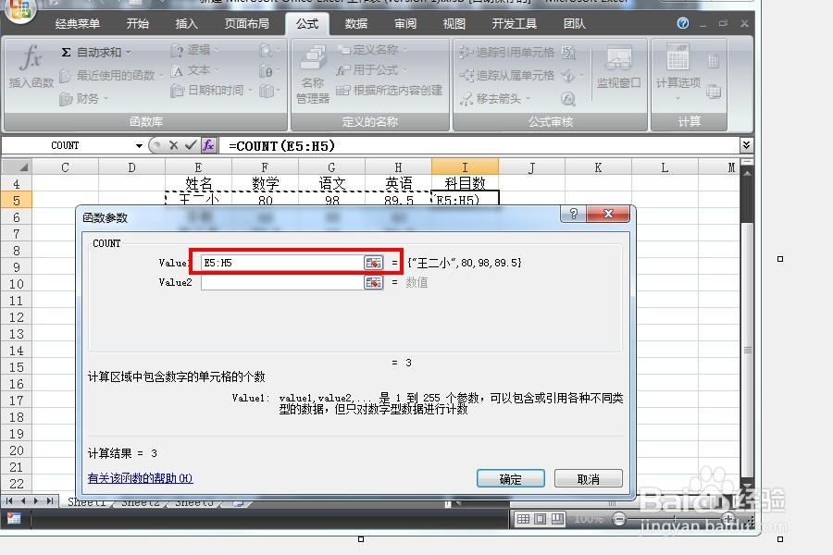Screen dimensions: 833x555
Task: Click the Value1 range selector icon
Action: pos(374,262)
